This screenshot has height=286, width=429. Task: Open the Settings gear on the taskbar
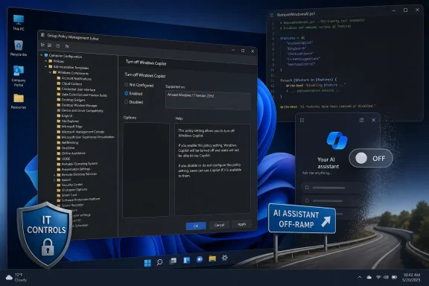[x=225, y=258]
